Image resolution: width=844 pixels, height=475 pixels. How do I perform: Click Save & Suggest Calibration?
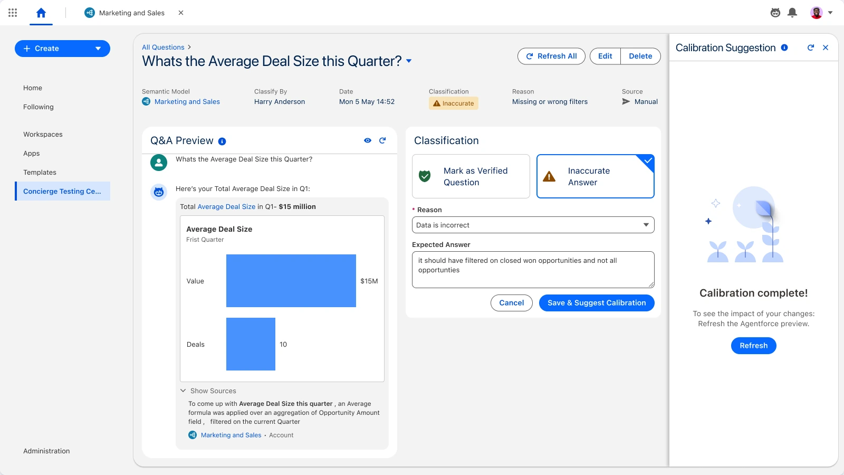click(597, 303)
